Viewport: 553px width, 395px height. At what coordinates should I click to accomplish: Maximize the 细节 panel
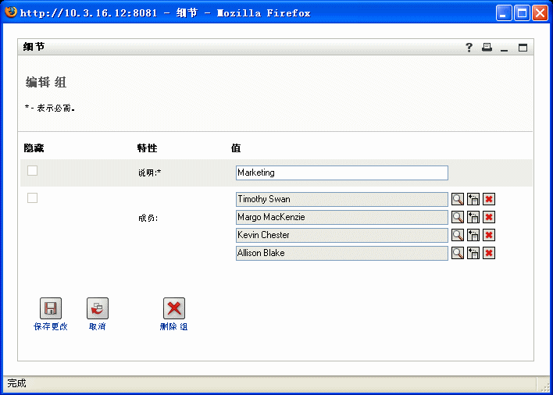click(523, 47)
